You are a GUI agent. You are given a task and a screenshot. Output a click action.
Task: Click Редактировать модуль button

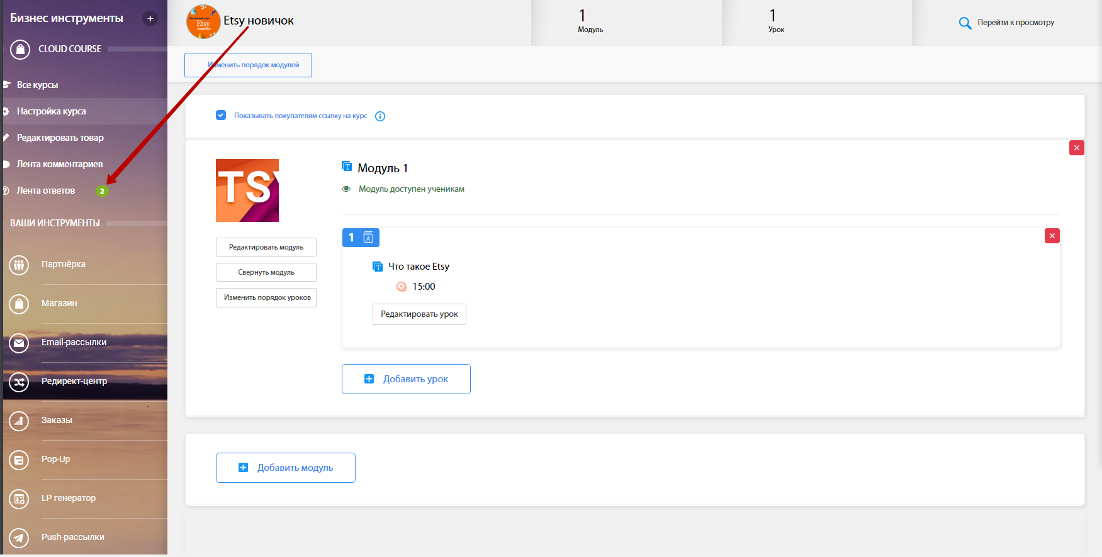click(266, 247)
